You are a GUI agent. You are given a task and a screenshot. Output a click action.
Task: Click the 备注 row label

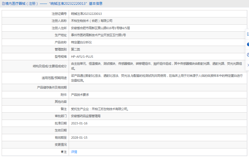pyautogui.click(x=64, y=109)
